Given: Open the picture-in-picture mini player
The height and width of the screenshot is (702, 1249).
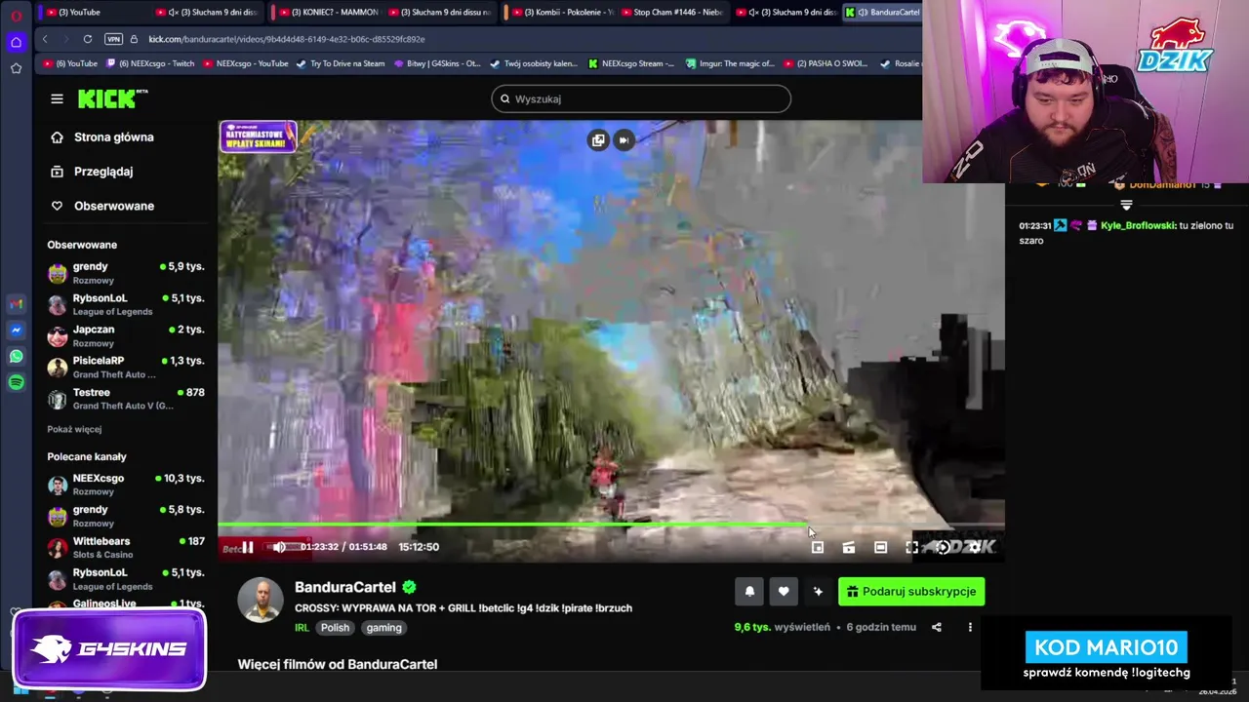Looking at the screenshot, I should tap(818, 548).
